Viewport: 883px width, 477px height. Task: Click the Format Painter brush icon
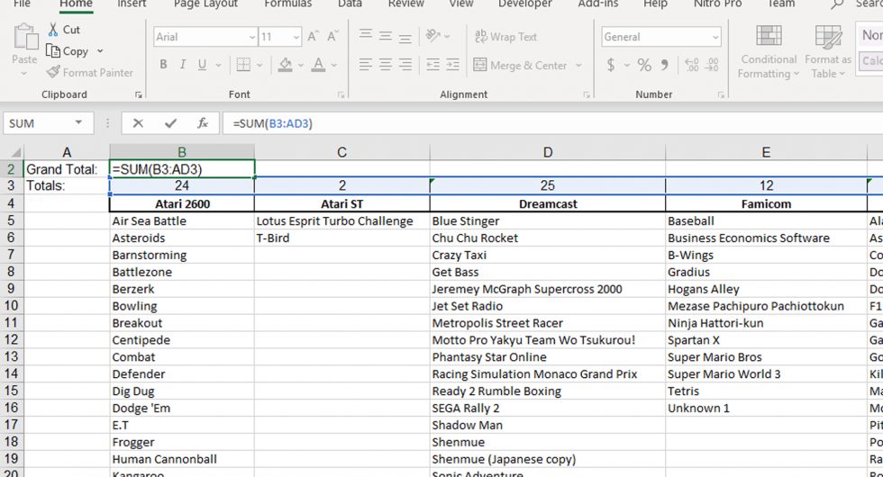(x=53, y=73)
